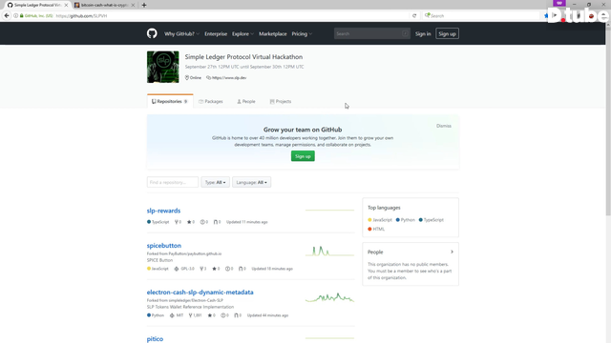Viewport: 611px width, 343px height.
Task: Dismiss the Grow your team banner
Action: point(443,126)
